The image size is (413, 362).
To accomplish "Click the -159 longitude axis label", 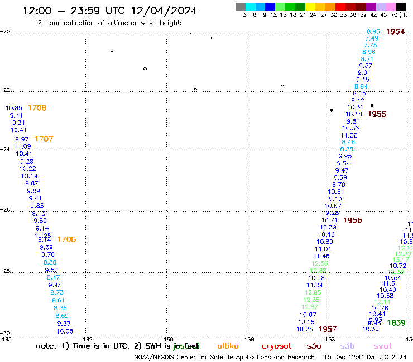I will 166,339.
